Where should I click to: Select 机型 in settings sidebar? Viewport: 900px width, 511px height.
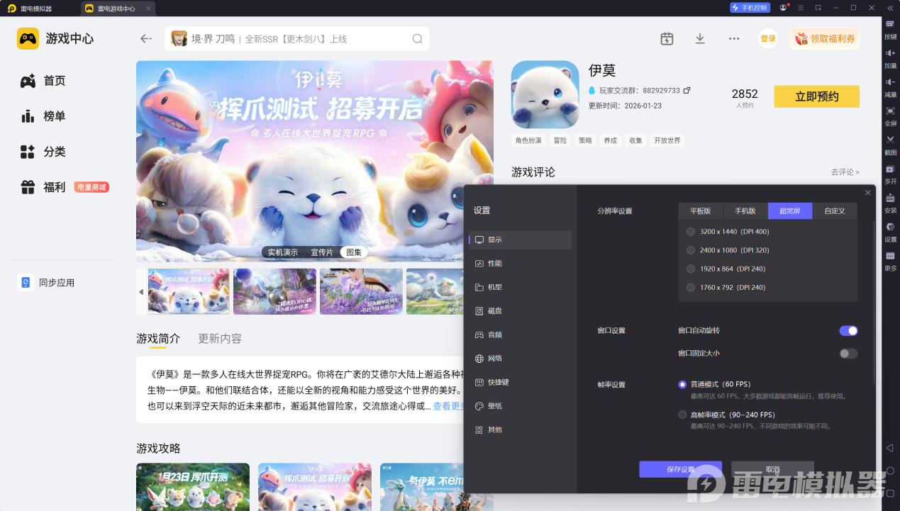pyautogui.click(x=520, y=287)
